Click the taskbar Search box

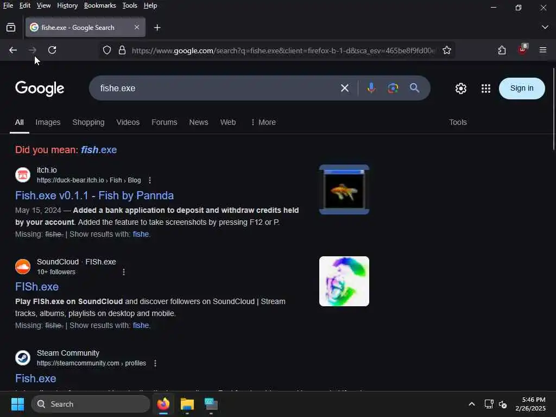point(91,404)
